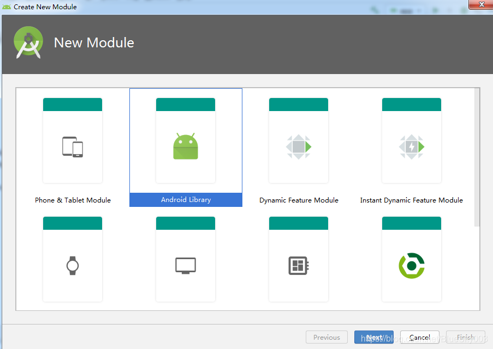This screenshot has width=493, height=349.
Task: Choose the Wear OS watch module icon
Action: [x=73, y=266]
